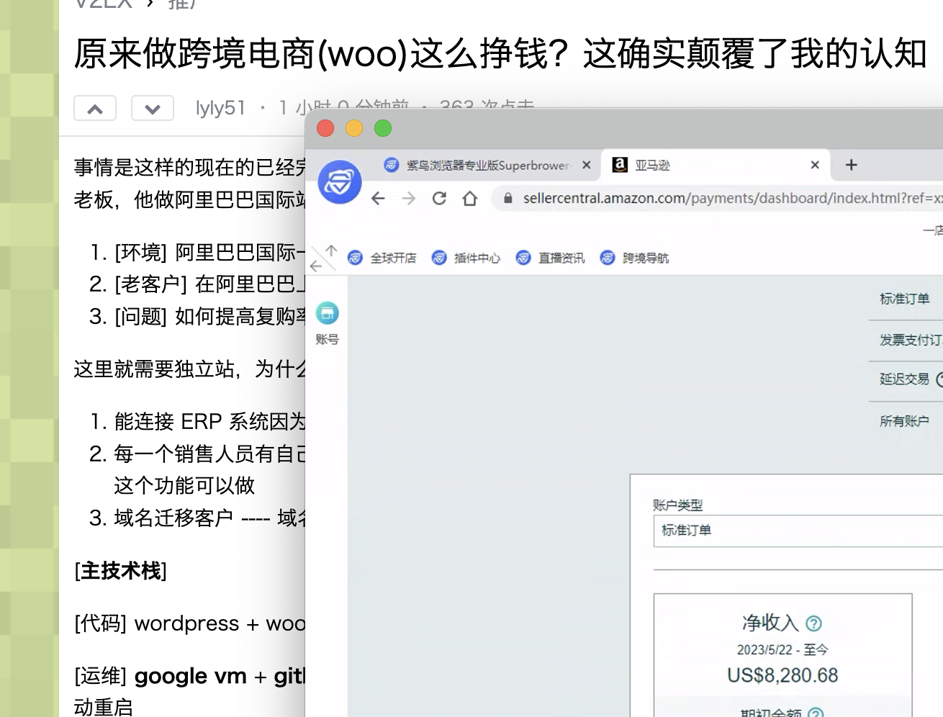Viewport: 943px width, 717px height.
Task: Open the 插件中心 bookmark
Action: [x=466, y=258]
